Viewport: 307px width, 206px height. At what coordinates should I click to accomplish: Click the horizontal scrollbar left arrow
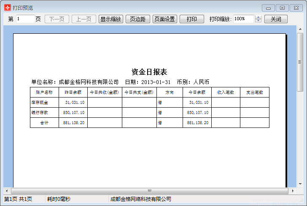coord(7,191)
